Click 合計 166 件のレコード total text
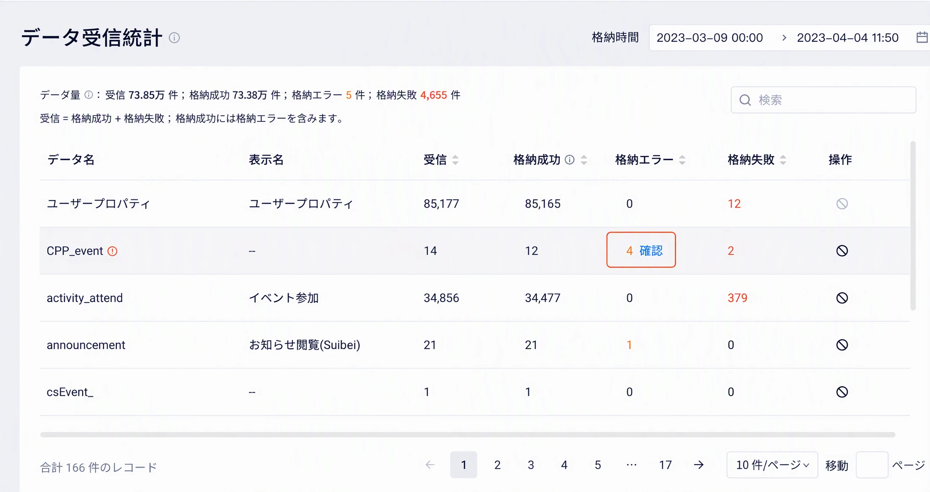 [98, 467]
